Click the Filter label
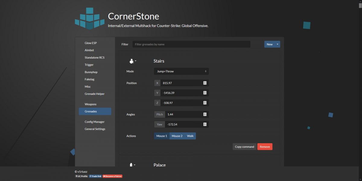Screen dimensions: 362x181 click(125, 44)
